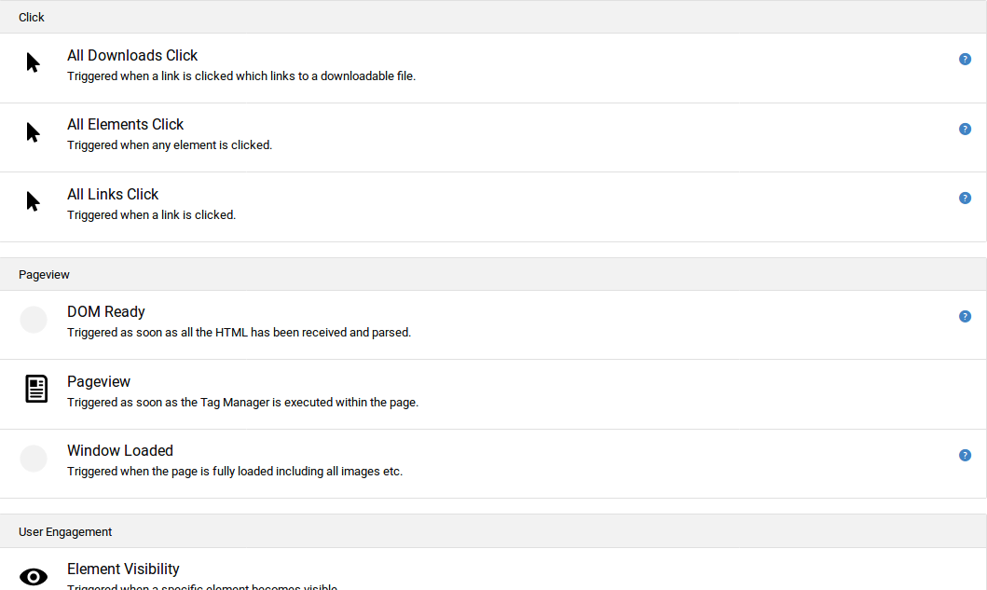The height and width of the screenshot is (590, 987).
Task: Click the All Links Click cursor icon
Action: [34, 201]
